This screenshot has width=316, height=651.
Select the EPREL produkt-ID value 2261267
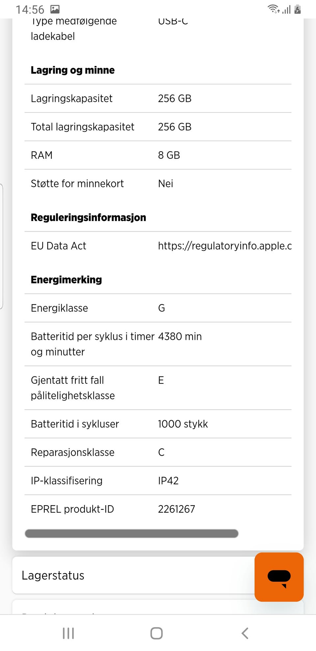pos(176,509)
